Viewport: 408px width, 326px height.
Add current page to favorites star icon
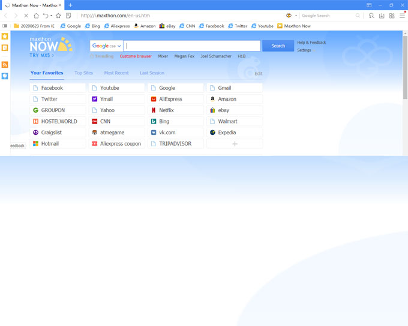pos(58,16)
